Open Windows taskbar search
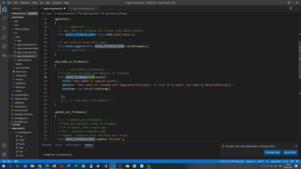This screenshot has height=169, width=301. coord(10,166)
